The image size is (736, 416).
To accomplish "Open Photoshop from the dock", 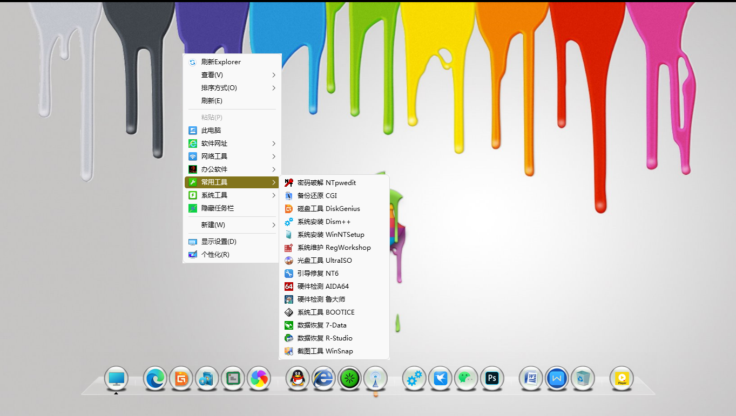I will tap(492, 378).
